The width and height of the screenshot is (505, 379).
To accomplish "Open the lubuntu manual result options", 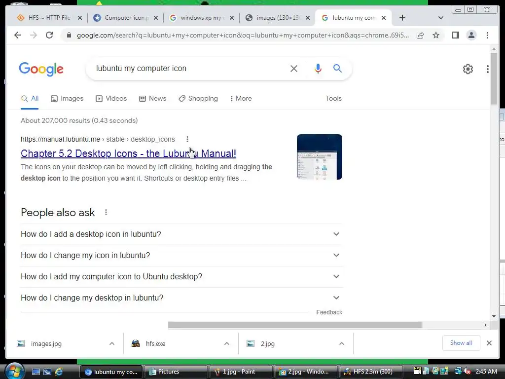I will point(187,139).
